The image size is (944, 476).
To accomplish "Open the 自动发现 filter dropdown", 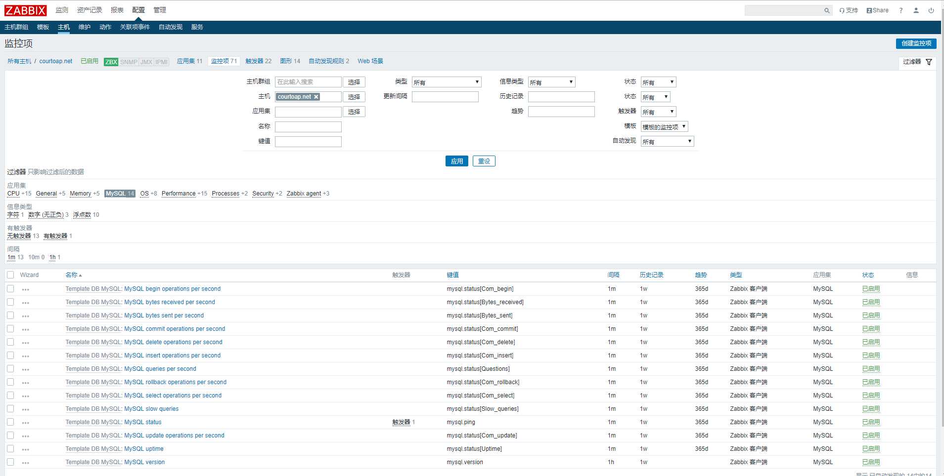I will click(x=667, y=141).
